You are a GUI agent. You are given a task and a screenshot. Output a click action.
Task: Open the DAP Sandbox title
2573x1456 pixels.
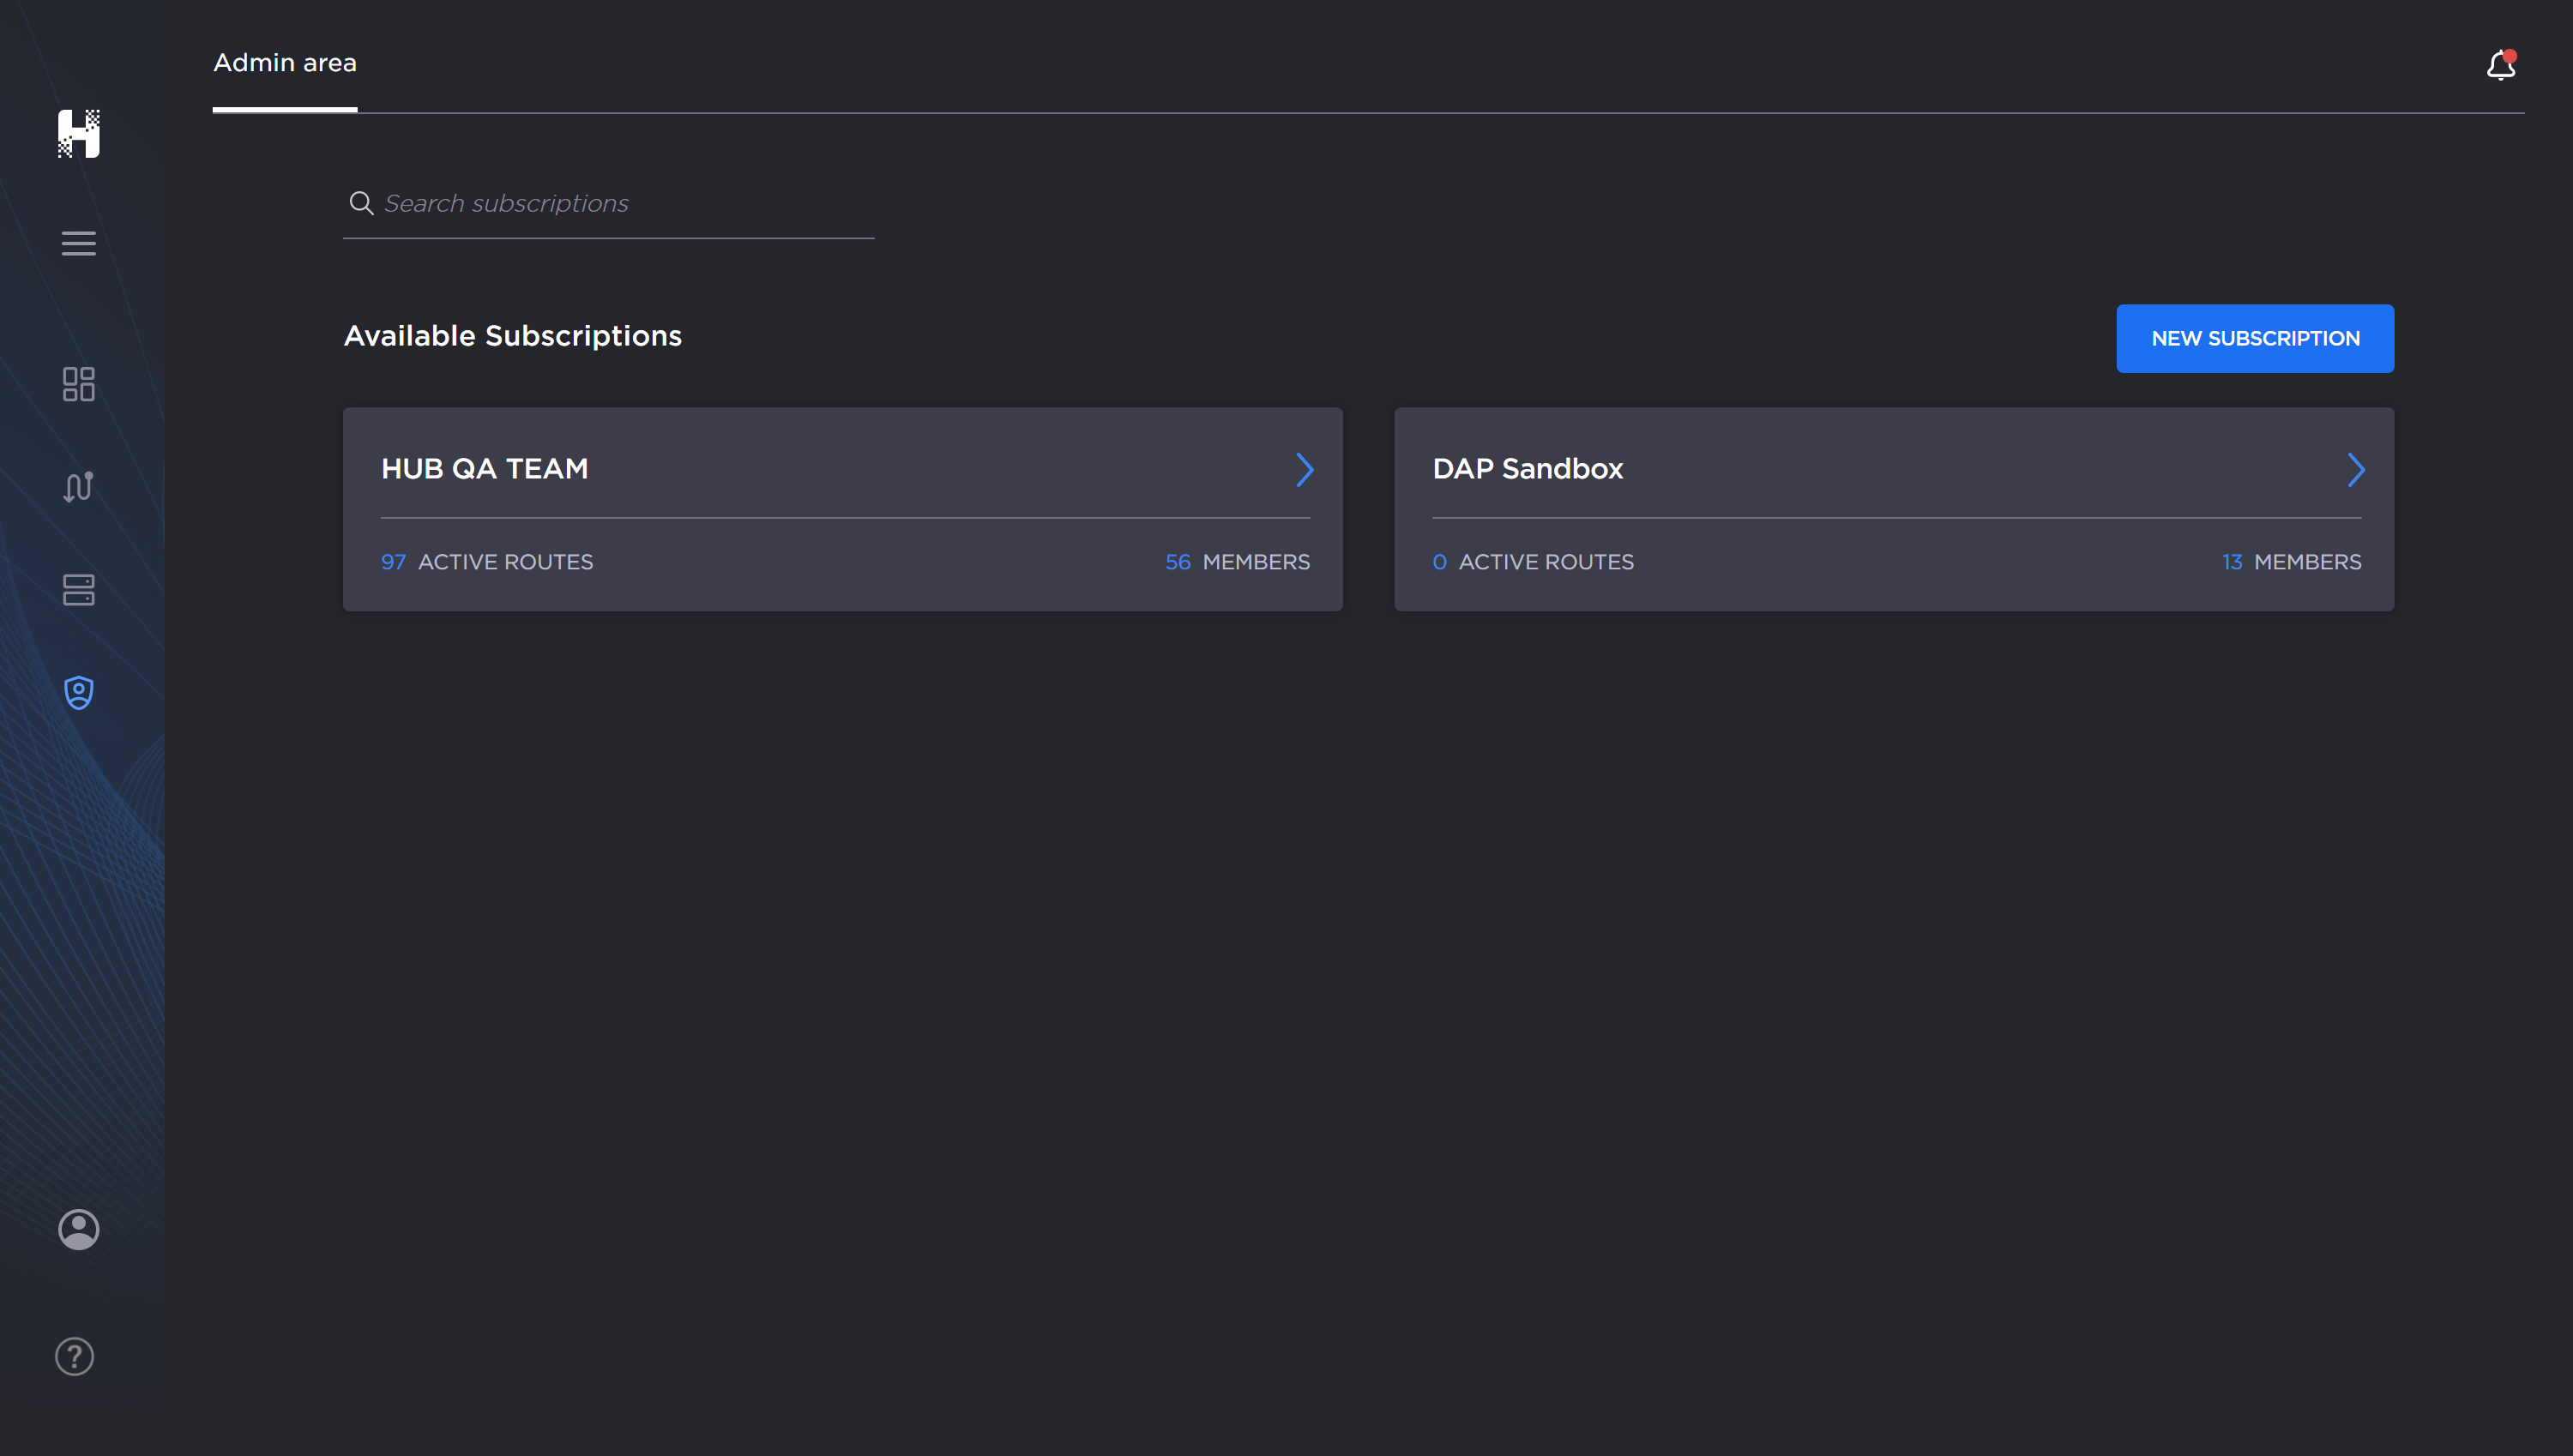click(1527, 468)
